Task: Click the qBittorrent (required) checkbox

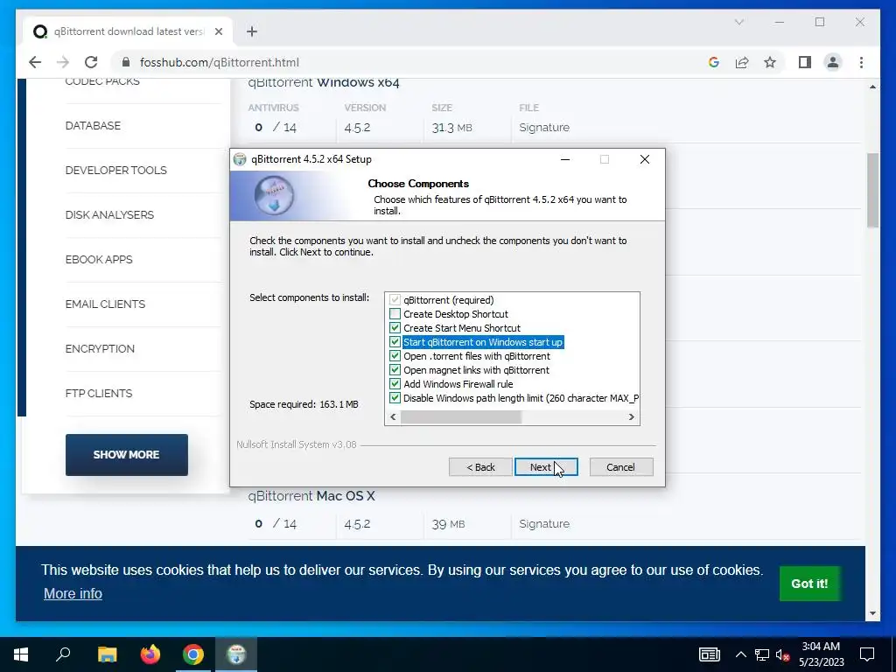Action: click(395, 300)
